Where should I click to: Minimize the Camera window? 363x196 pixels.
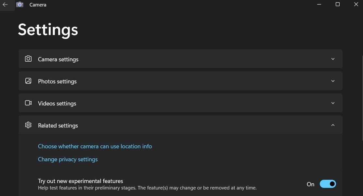click(x=319, y=5)
